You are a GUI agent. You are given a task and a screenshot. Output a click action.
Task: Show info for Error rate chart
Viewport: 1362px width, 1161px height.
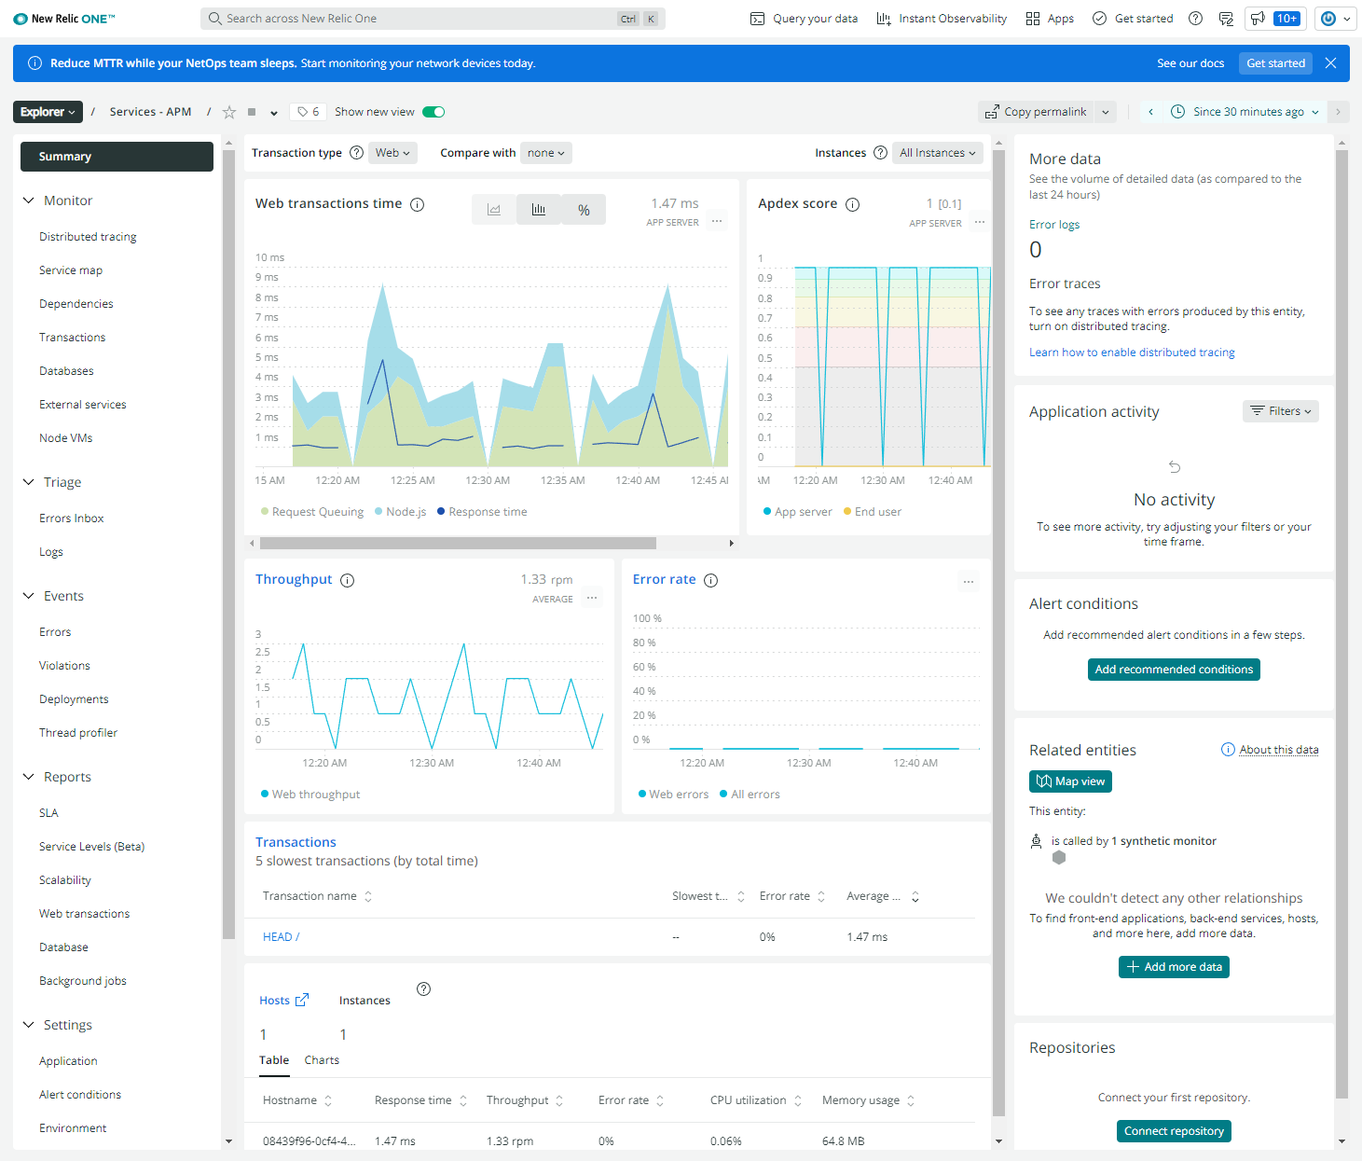(710, 580)
